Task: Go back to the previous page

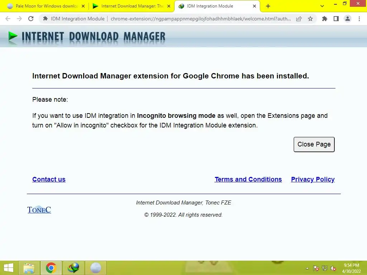Action: click(8, 19)
